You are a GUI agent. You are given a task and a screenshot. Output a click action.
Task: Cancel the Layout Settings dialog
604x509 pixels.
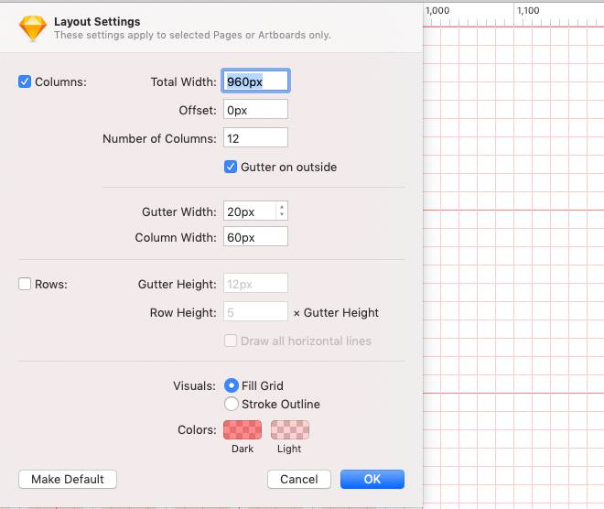[299, 479]
